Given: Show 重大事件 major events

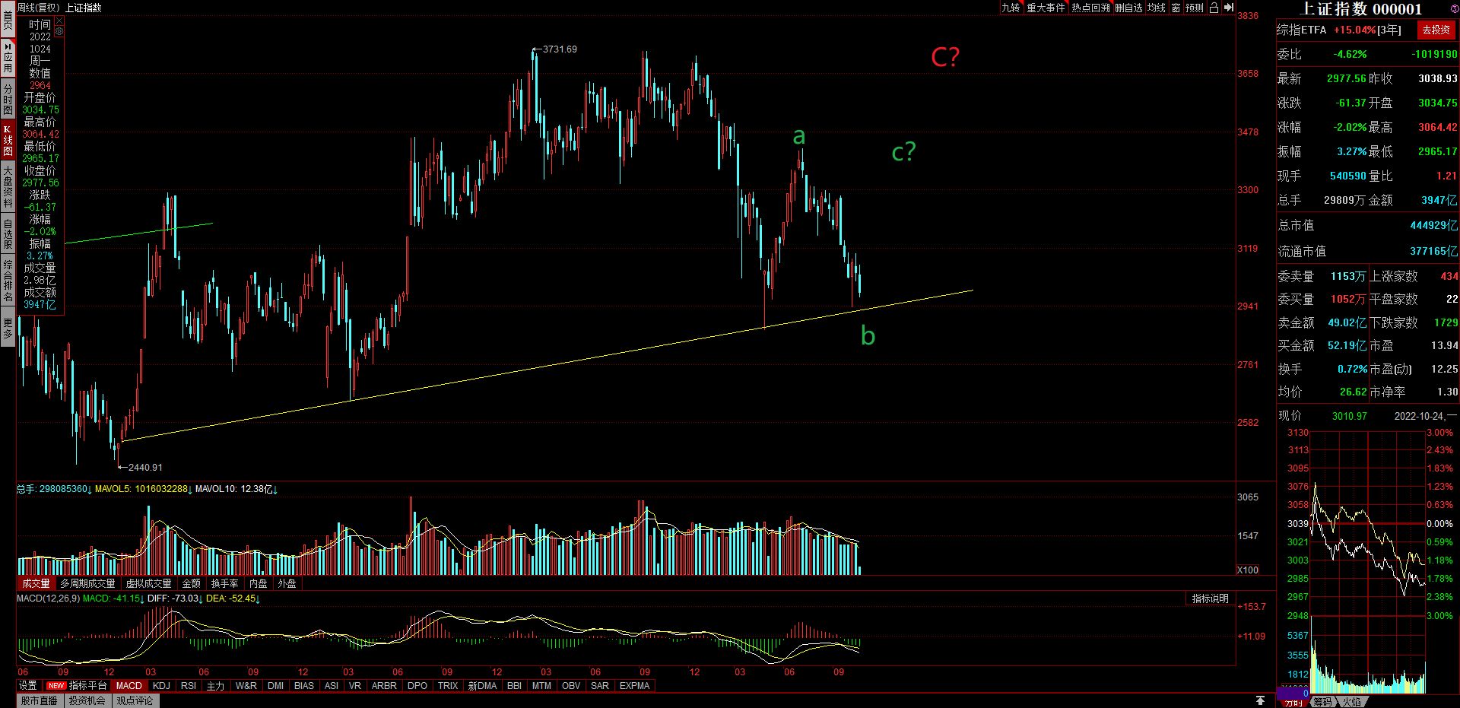Looking at the screenshot, I should (1046, 8).
